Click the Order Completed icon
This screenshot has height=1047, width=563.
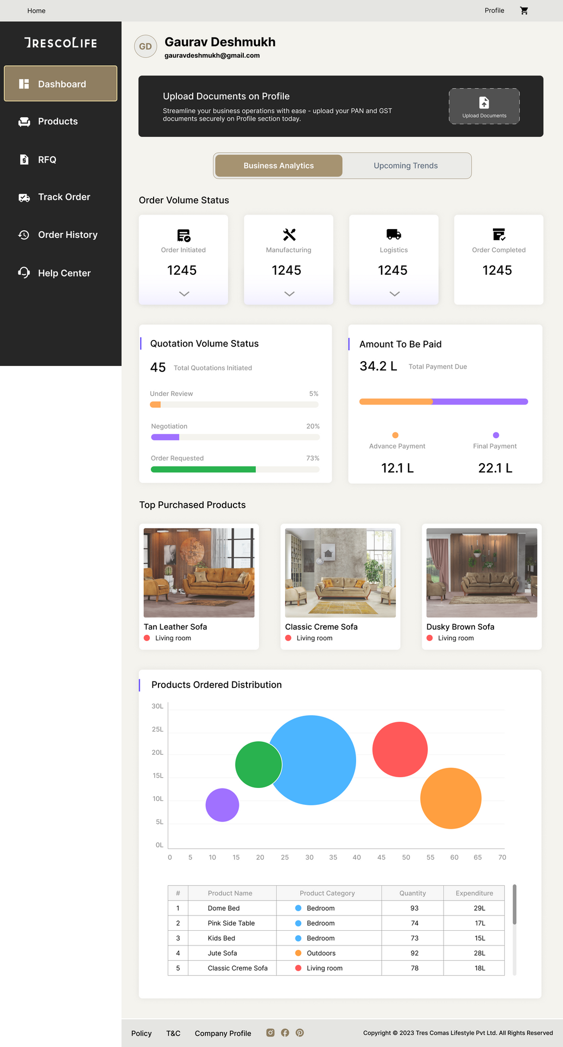coord(498,235)
